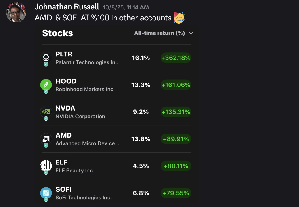Click the AMD arrow logo icon
Screen dimensions: 299x207
click(46, 139)
